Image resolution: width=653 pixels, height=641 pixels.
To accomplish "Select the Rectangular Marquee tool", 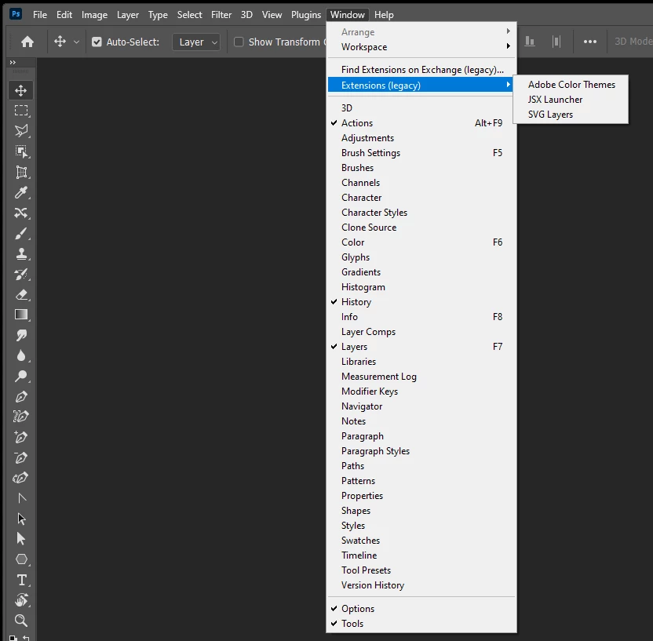I will pos(21,111).
